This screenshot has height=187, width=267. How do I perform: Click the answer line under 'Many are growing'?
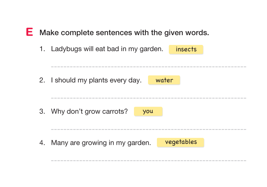[x=148, y=160]
